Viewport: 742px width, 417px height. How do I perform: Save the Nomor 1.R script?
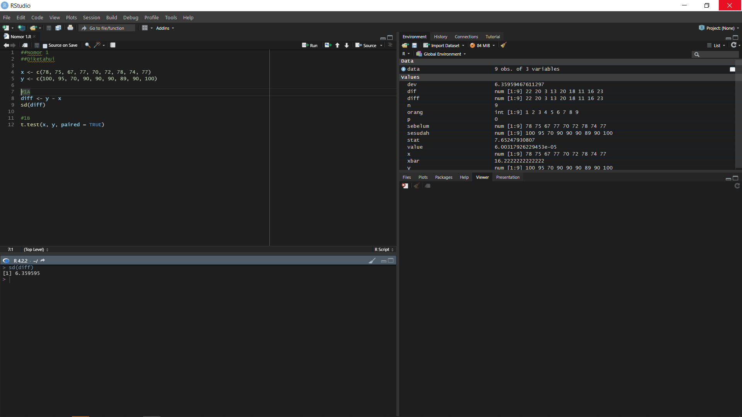coord(36,45)
